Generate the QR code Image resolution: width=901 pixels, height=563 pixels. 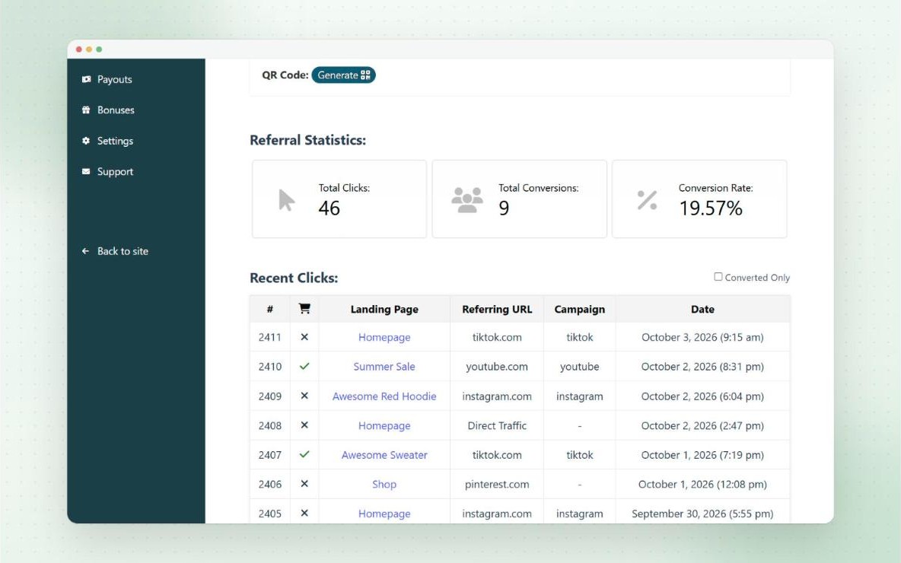(344, 75)
